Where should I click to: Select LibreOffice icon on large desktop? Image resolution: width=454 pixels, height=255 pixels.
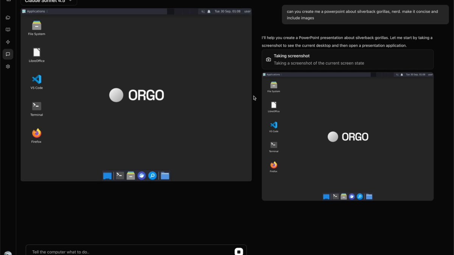coord(37,55)
